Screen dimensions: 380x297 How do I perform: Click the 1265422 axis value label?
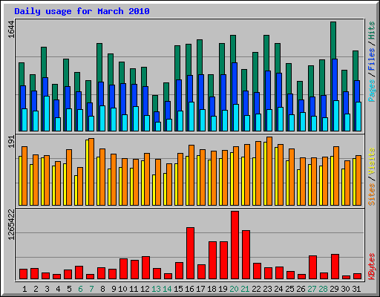click(x=11, y=224)
